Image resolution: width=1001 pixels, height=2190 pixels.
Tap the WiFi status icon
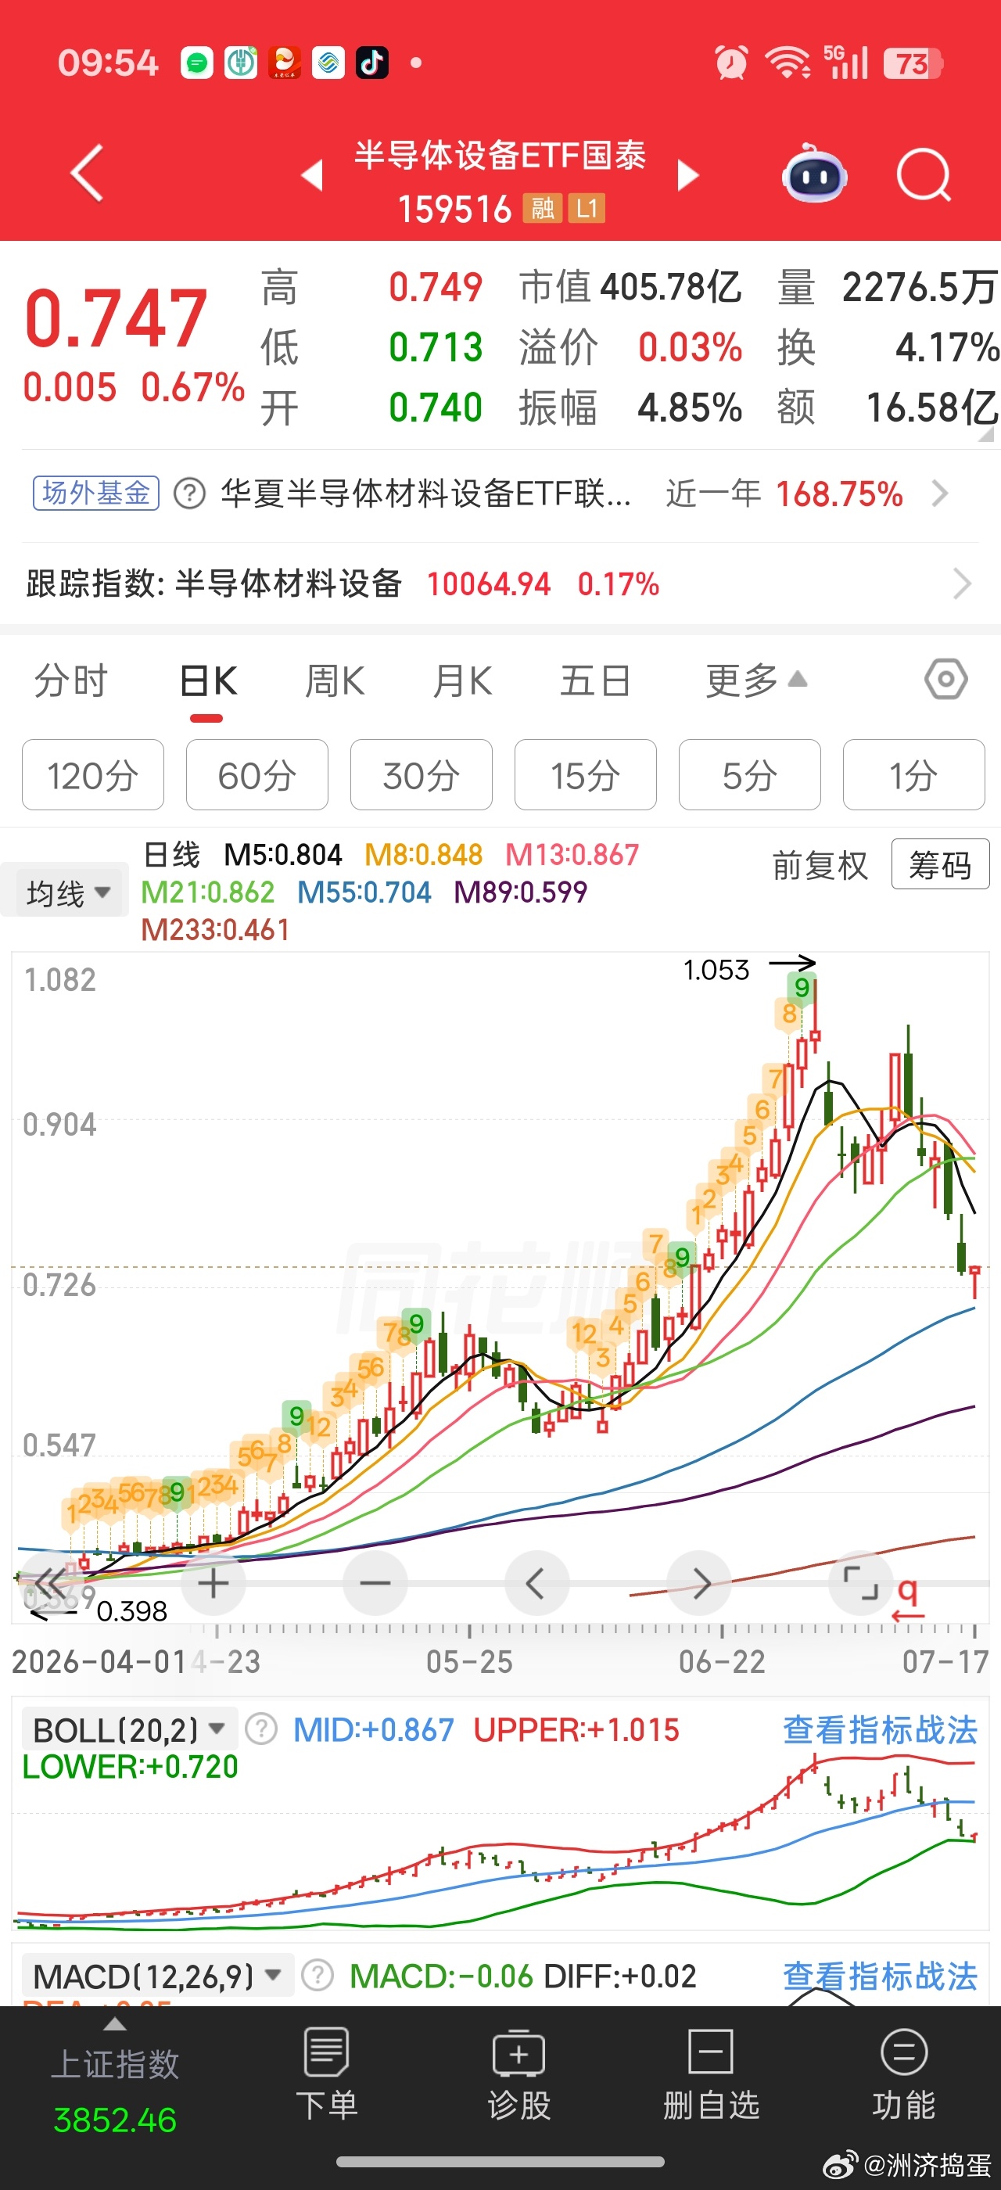point(787,63)
